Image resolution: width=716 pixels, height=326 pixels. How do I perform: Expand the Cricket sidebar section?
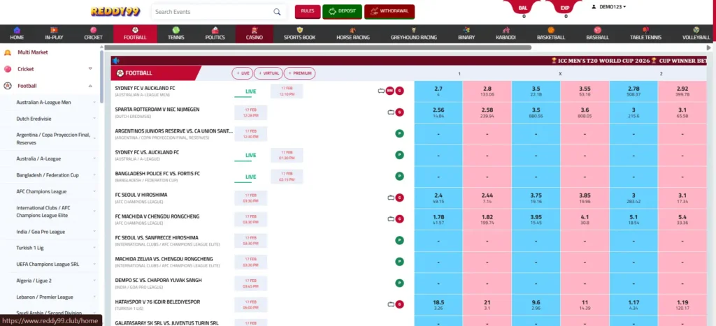90,69
